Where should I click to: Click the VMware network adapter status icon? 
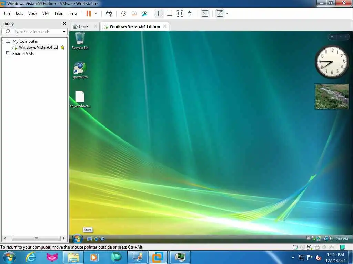click(310, 247)
